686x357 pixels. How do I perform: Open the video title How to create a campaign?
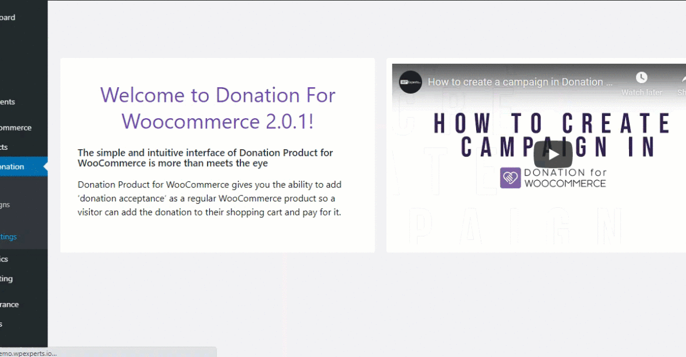[519, 81]
